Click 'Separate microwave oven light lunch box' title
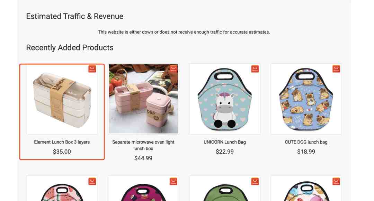Image resolution: width=374 pixels, height=201 pixels. [143, 145]
